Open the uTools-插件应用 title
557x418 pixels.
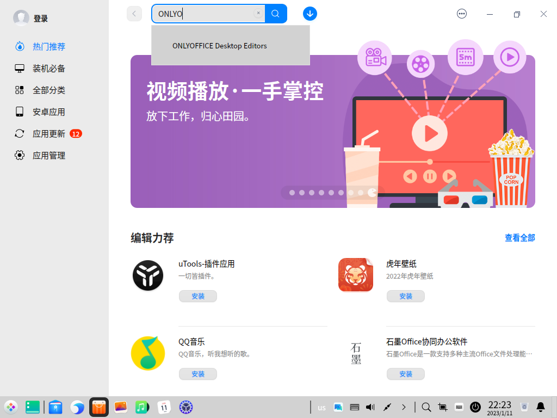(x=206, y=264)
